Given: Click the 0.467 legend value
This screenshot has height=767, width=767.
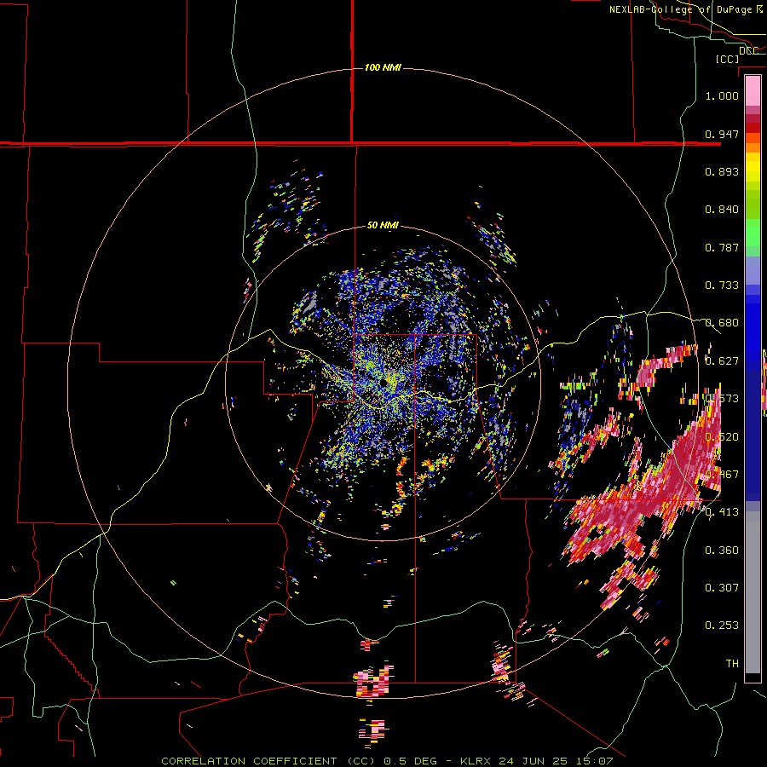Looking at the screenshot, I should (722, 474).
